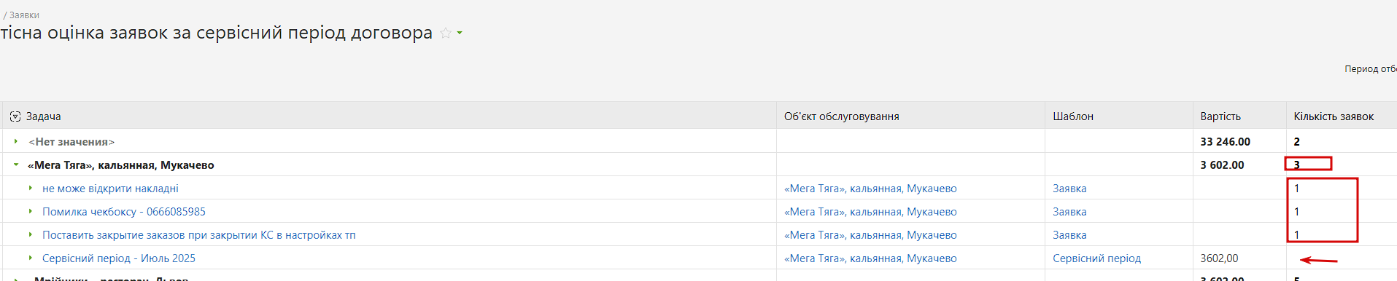Open the green dropdown arrow beside title

click(x=460, y=33)
